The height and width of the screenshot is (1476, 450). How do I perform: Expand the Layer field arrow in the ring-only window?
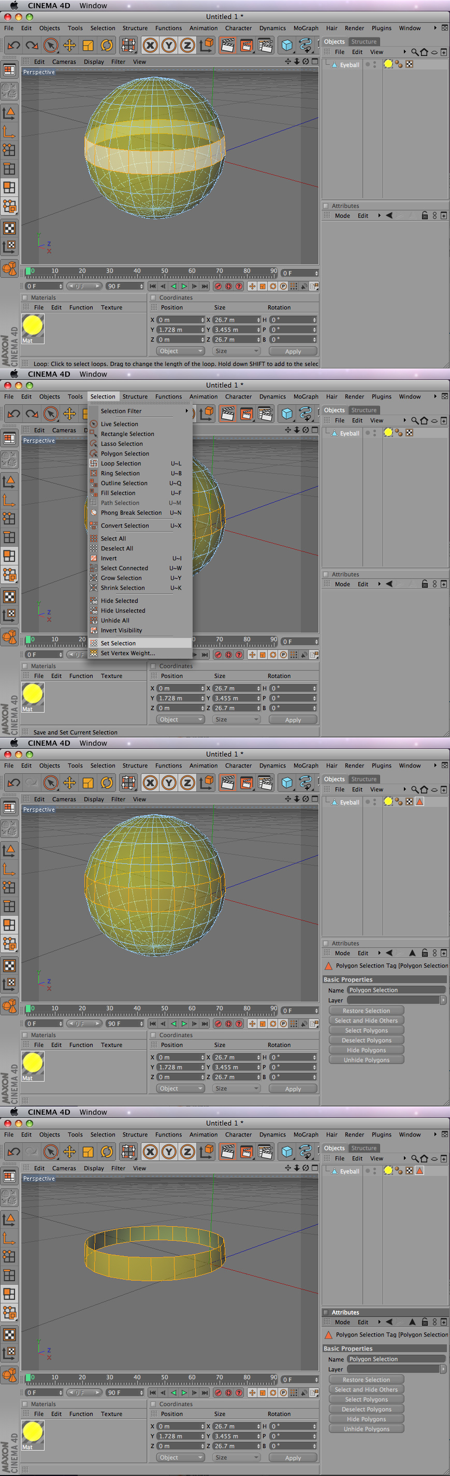click(443, 1368)
